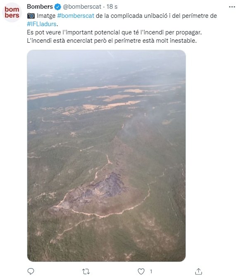Image resolution: width=236 pixels, height=277 pixels.
Task: Retweet this post using the arrows icon
Action: pyautogui.click(x=86, y=271)
